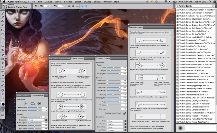Open the brush selector showing Particle Spring Flame

tap(16, 6)
